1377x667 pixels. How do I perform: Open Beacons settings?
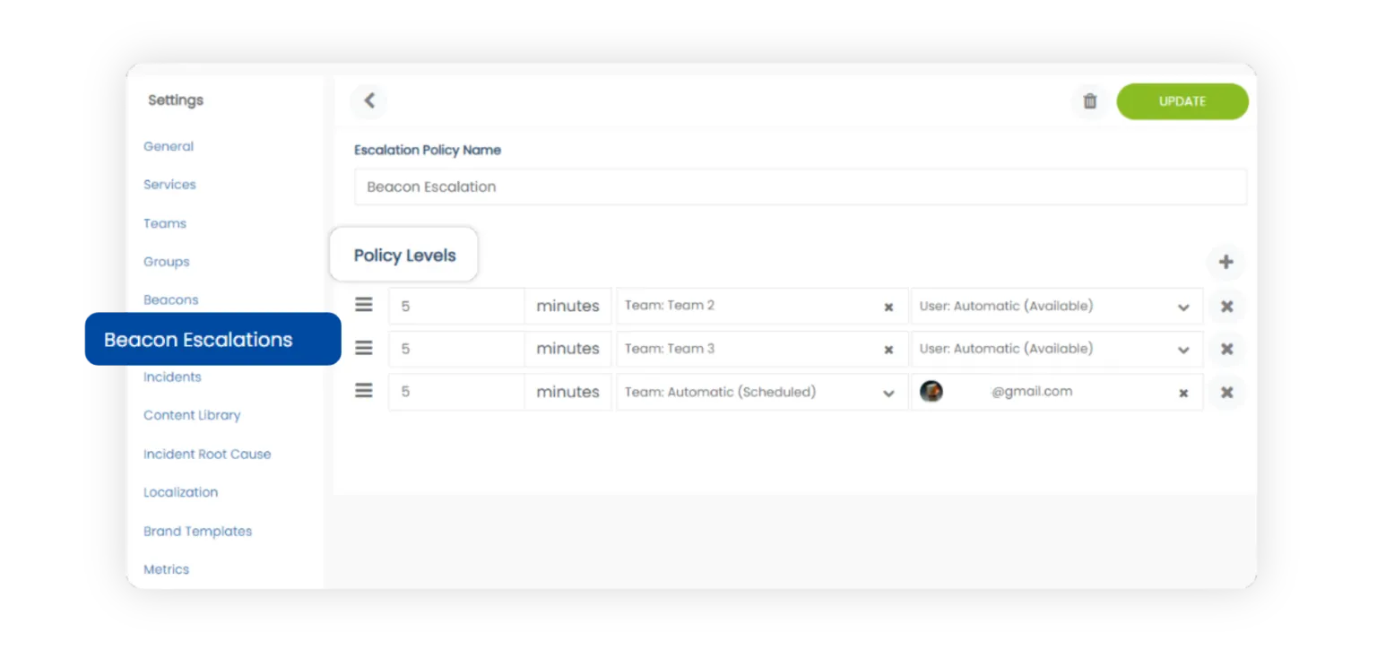click(171, 299)
